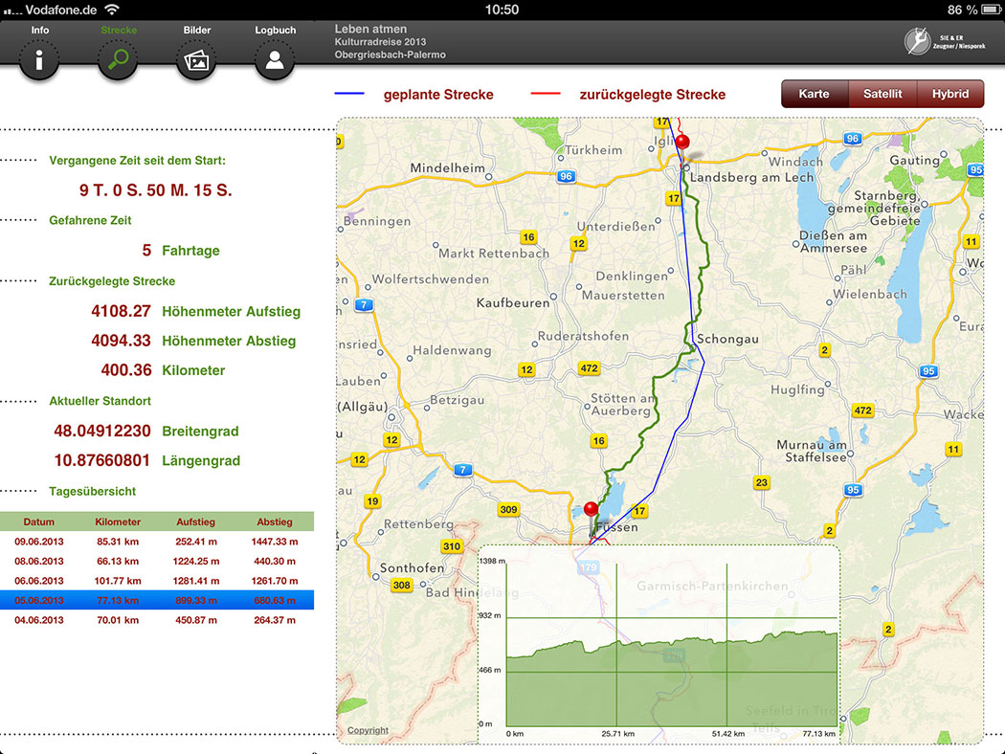Tap the red pin at Füssen
Image resolution: width=1005 pixels, height=754 pixels.
[x=591, y=510]
